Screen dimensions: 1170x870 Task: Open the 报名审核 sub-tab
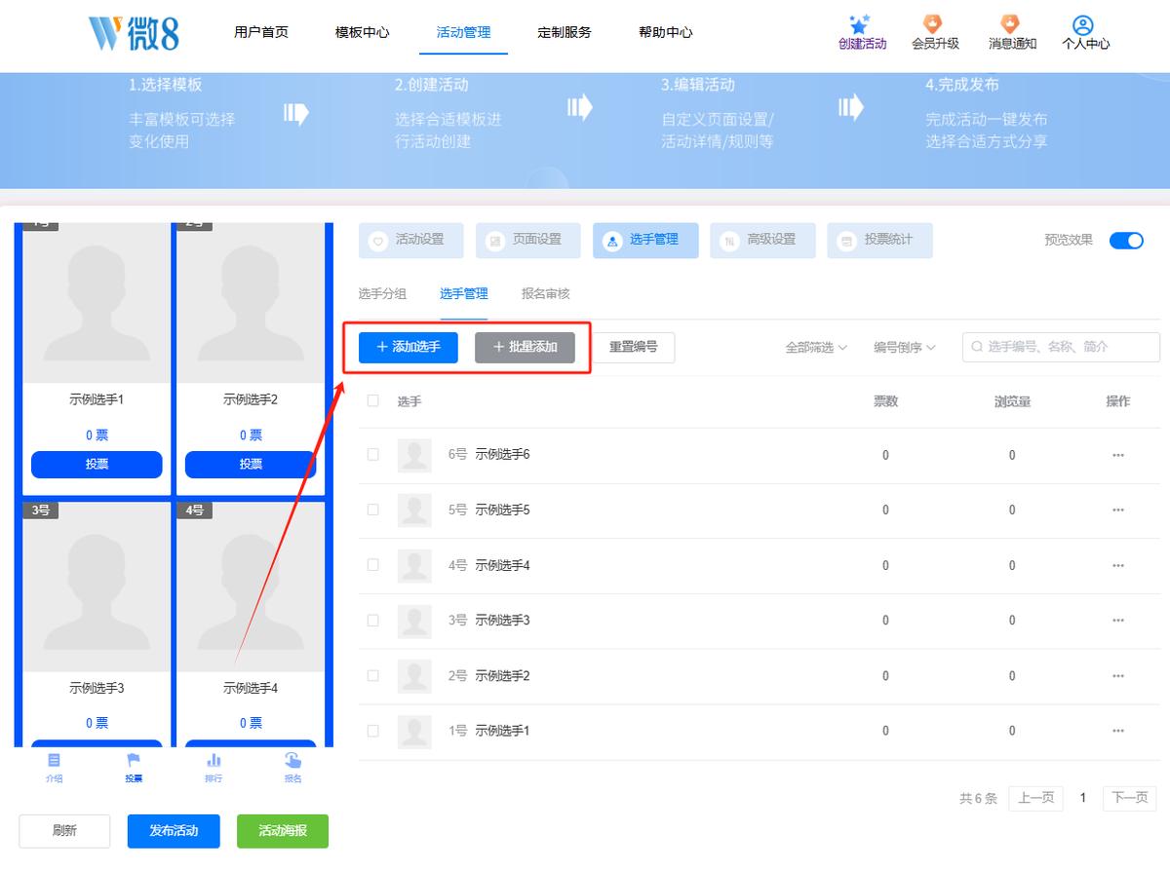point(546,293)
